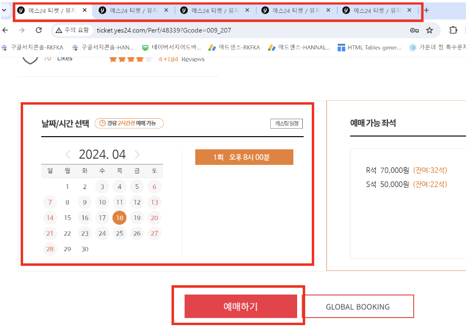This screenshot has height=327, width=466.
Task: Open GLOBAL BOOKING
Action: pyautogui.click(x=358, y=306)
